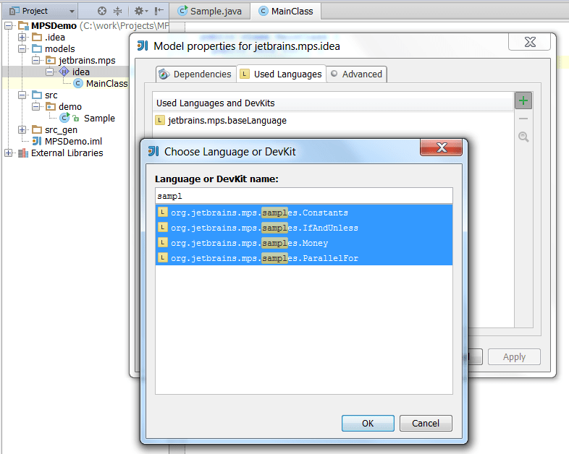Click the Used Languages and DevKits header

(x=333, y=103)
